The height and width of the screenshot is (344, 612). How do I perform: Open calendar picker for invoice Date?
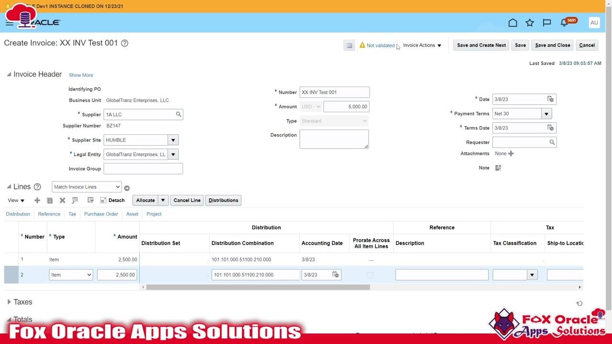coord(550,99)
